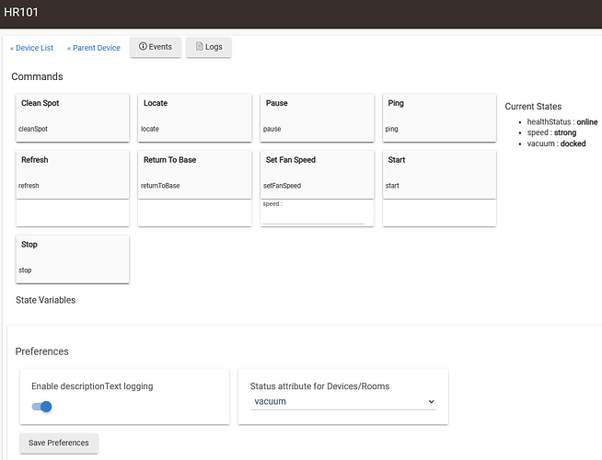Click the Save Preferences button
The height and width of the screenshot is (460, 602).
59,443
